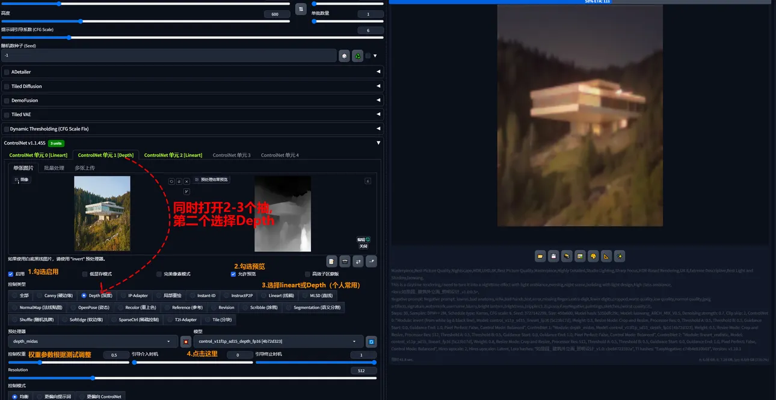Remove the ControlNet input image with X
The width and height of the screenshot is (776, 400).
click(x=186, y=181)
